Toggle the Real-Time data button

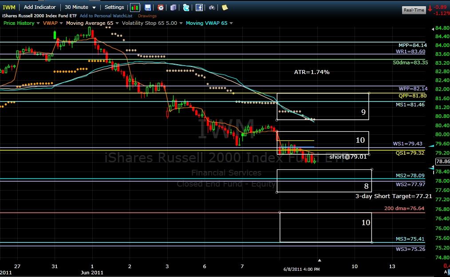[414, 10]
